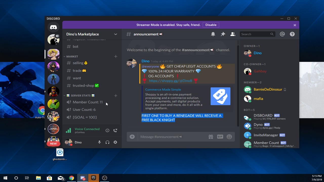Screen dimensions: 324x182
Task: Open the Commerce Made Simple embed title
Action: (x=163, y=89)
